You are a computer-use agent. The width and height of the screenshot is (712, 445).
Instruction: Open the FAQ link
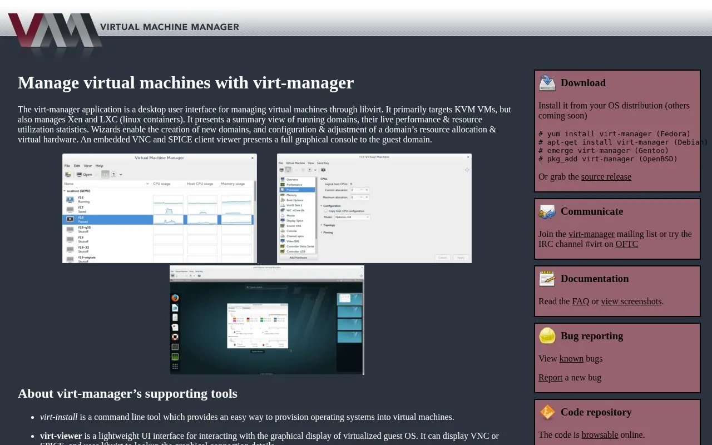click(580, 301)
